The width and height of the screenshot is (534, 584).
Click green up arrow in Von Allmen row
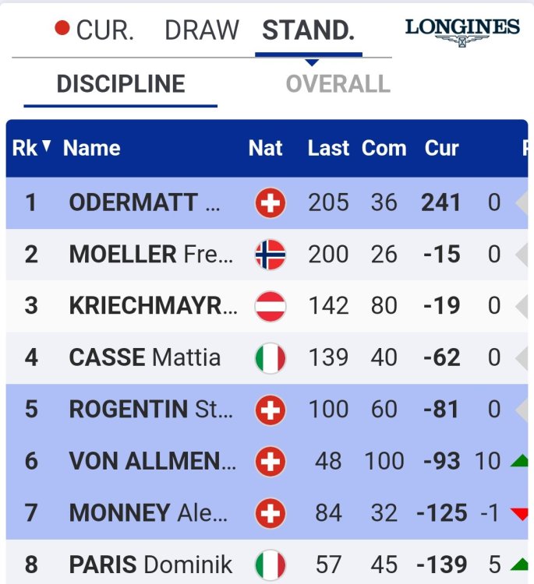(x=519, y=461)
